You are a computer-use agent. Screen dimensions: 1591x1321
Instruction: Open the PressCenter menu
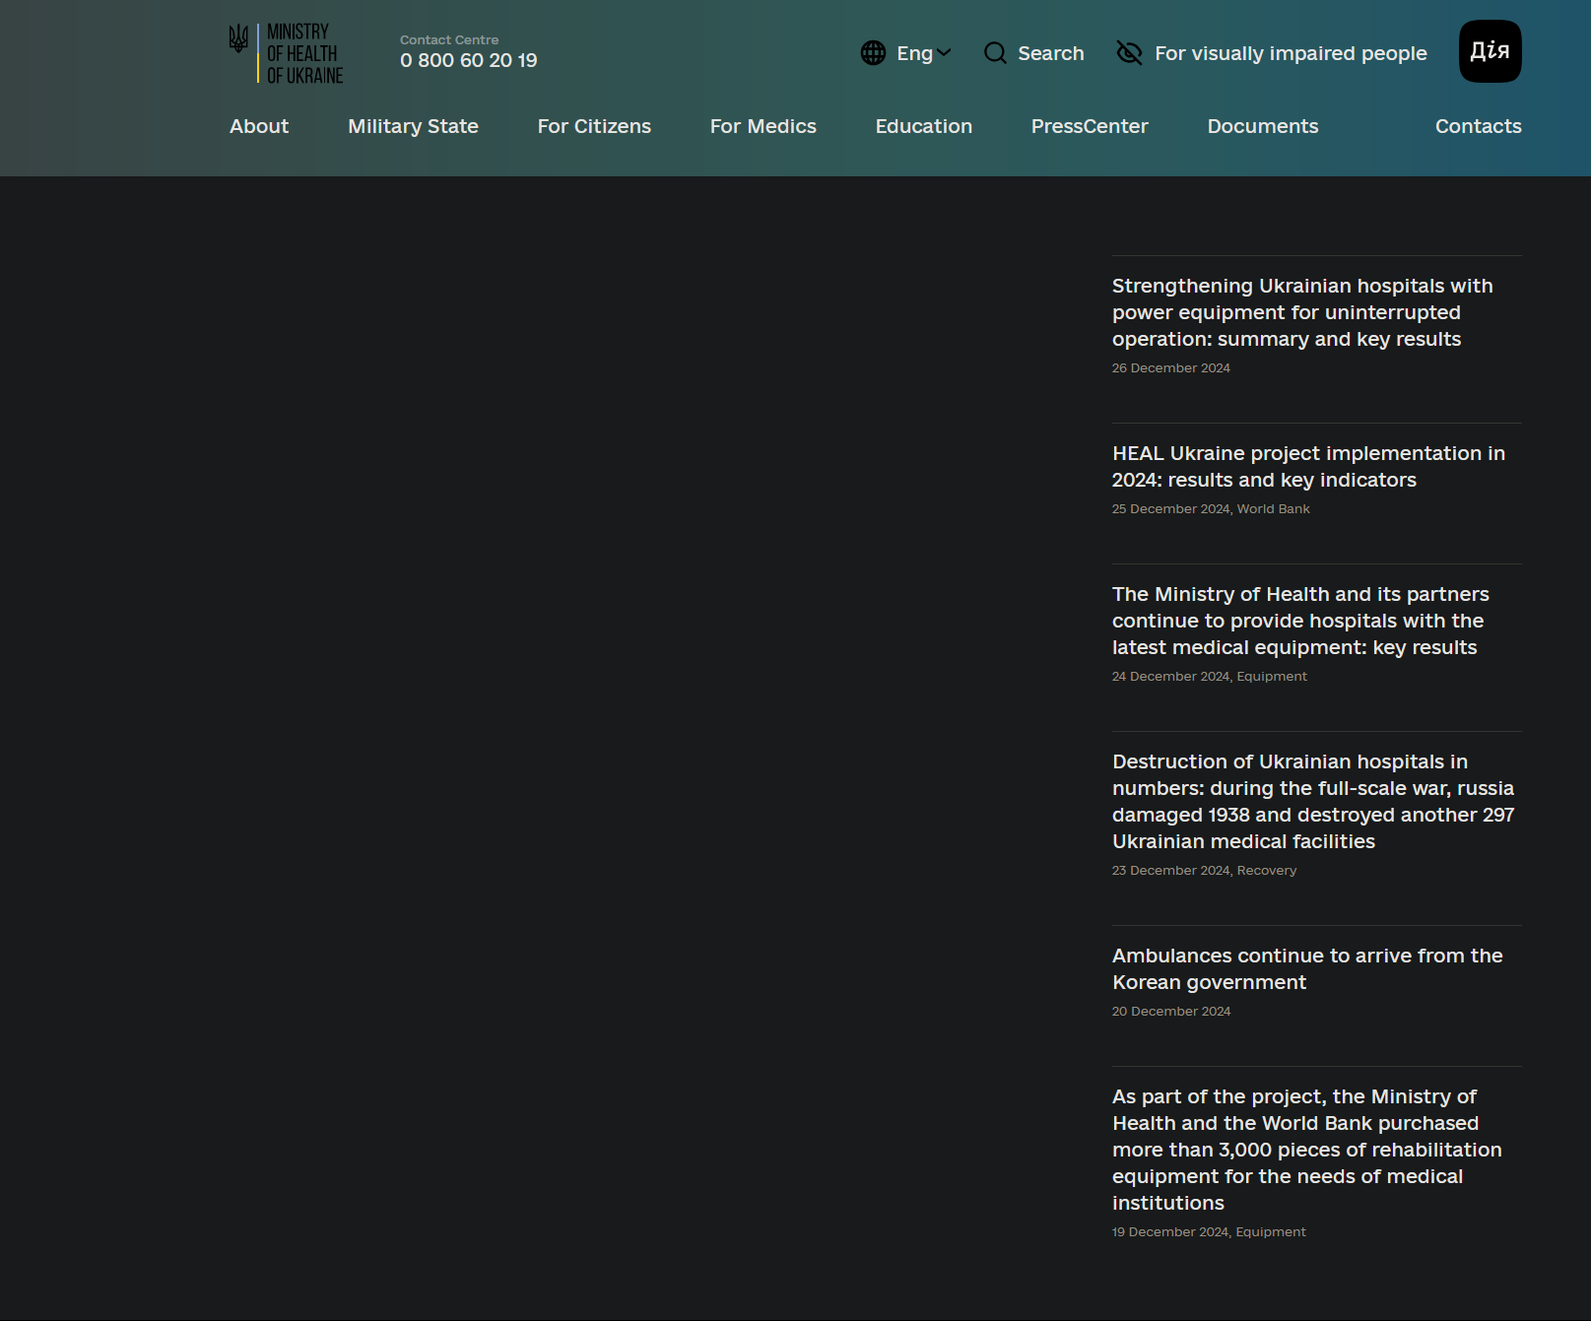[x=1089, y=126]
